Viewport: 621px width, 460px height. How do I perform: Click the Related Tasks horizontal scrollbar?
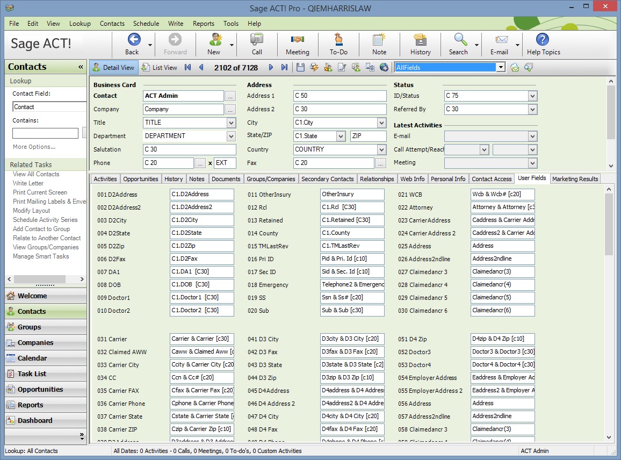[46, 279]
